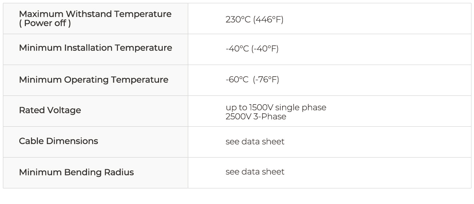Click the (-40°F) Fahrenheit value
Screen dimensions: 474x204
tap(265, 49)
